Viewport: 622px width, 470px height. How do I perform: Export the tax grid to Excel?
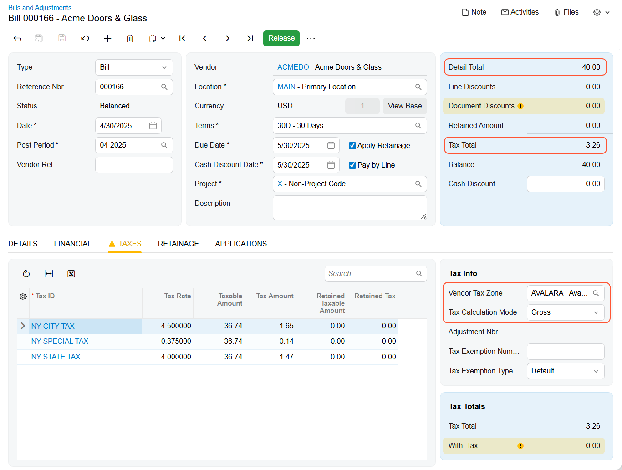71,273
